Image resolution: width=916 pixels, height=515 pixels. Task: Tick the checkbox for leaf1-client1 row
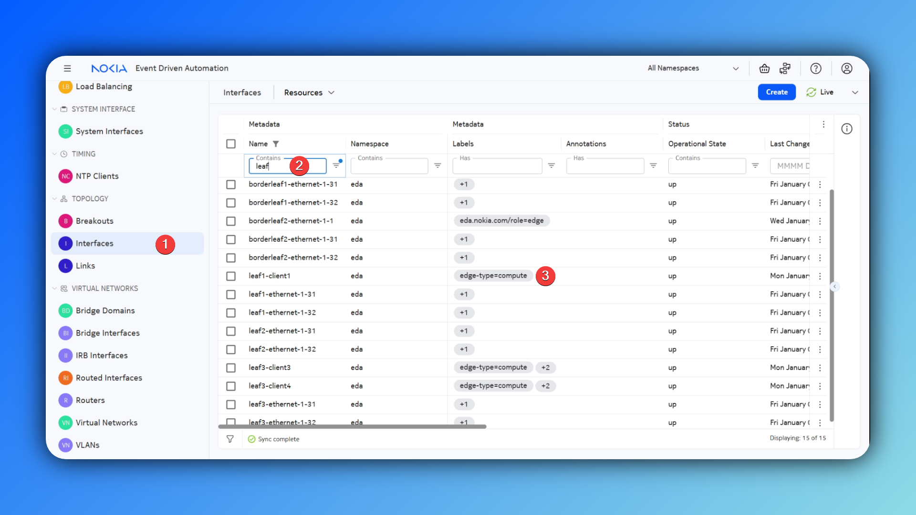pyautogui.click(x=231, y=276)
